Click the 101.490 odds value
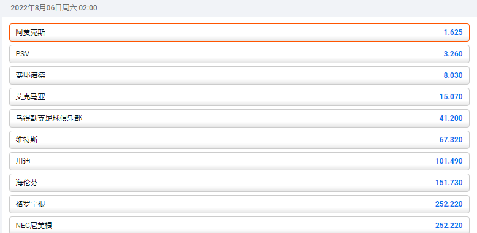The height and width of the screenshot is (233, 477). click(449, 161)
